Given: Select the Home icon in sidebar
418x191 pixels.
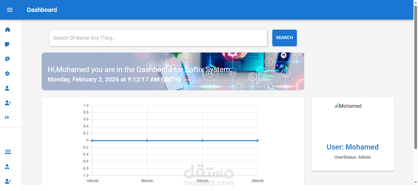Looking at the screenshot, I should [x=7, y=30].
